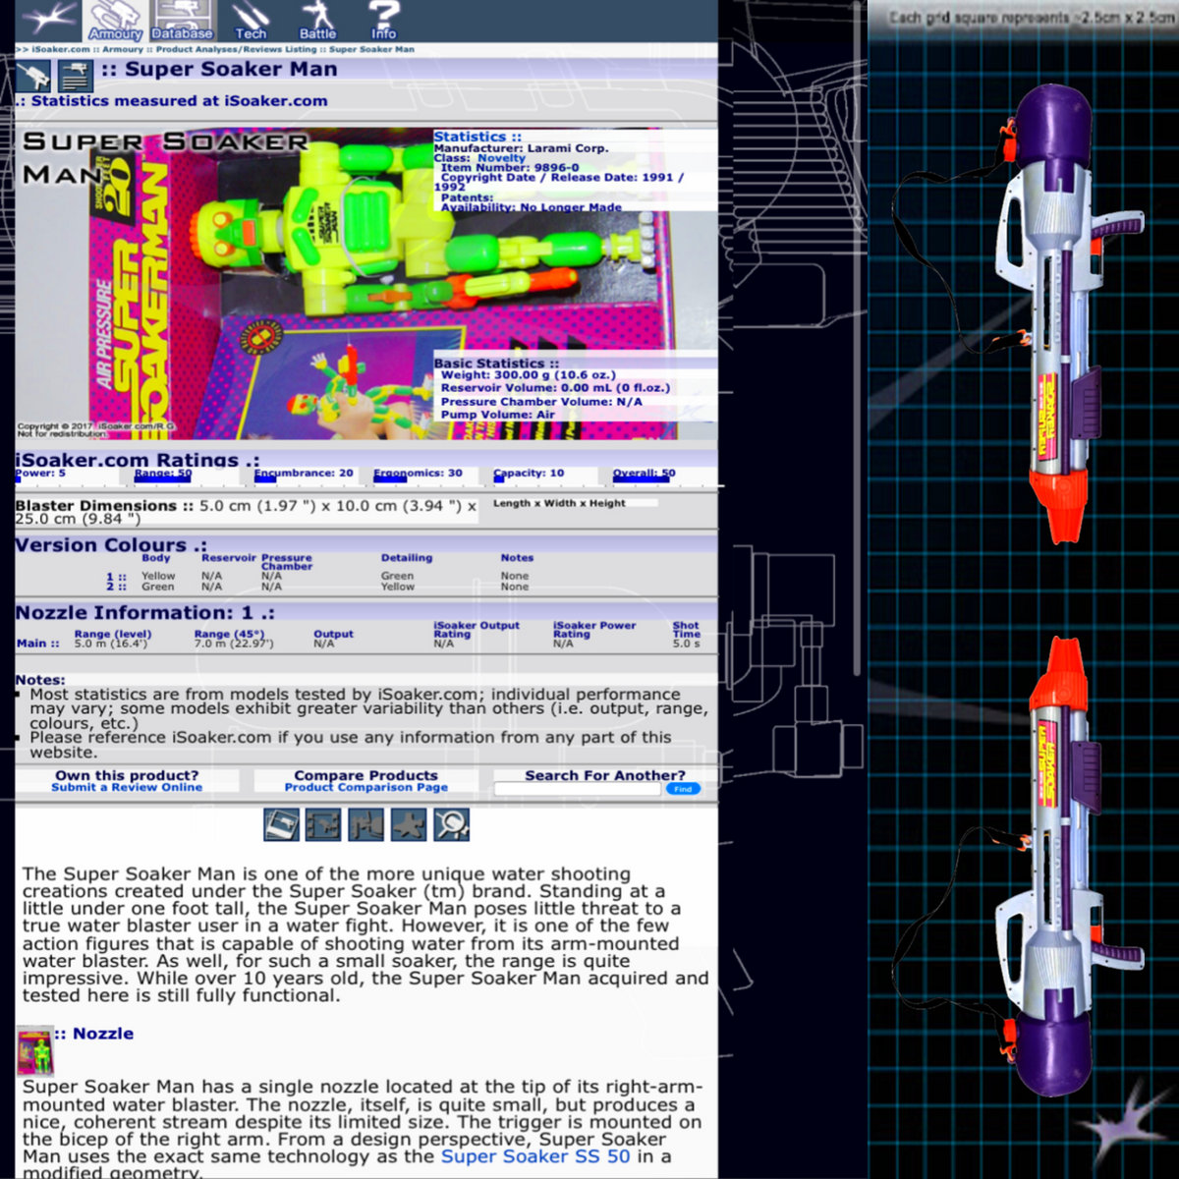Click the Nozzle section thumbnail image
Screen dimensions: 1179x1179
point(35,1049)
